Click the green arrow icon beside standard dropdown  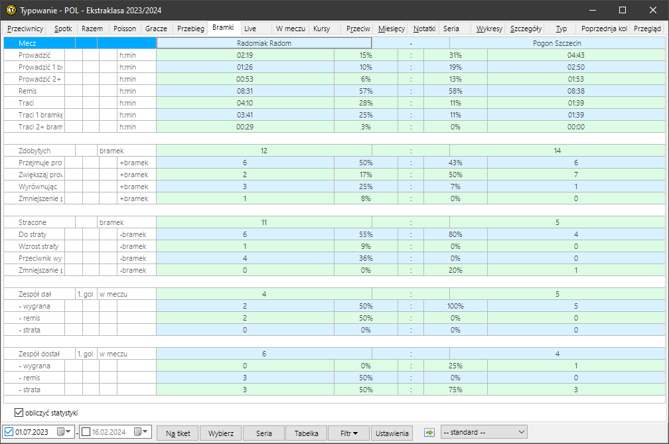(429, 433)
